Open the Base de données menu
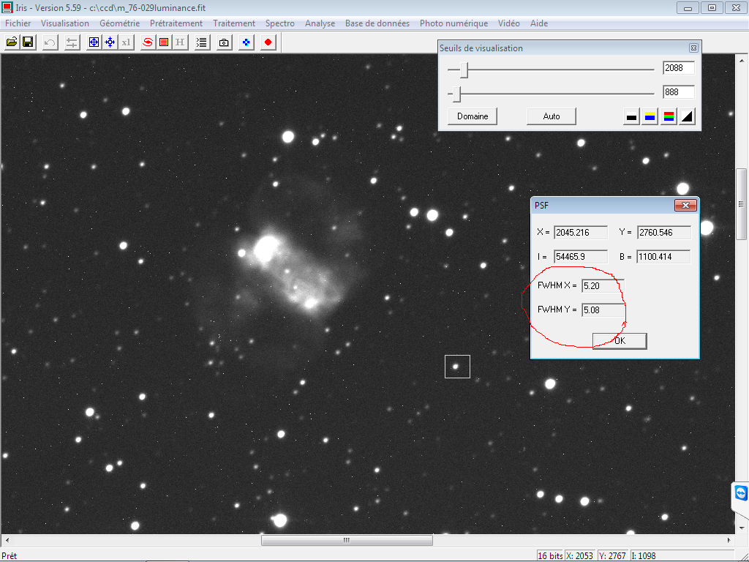This screenshot has height=562, width=749. pos(377,23)
